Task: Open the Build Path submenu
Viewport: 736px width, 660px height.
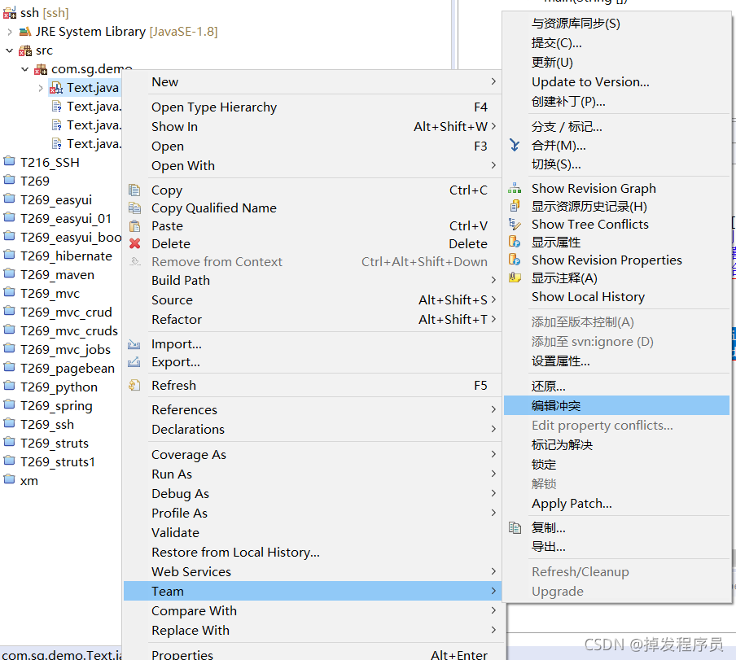Action: click(313, 281)
